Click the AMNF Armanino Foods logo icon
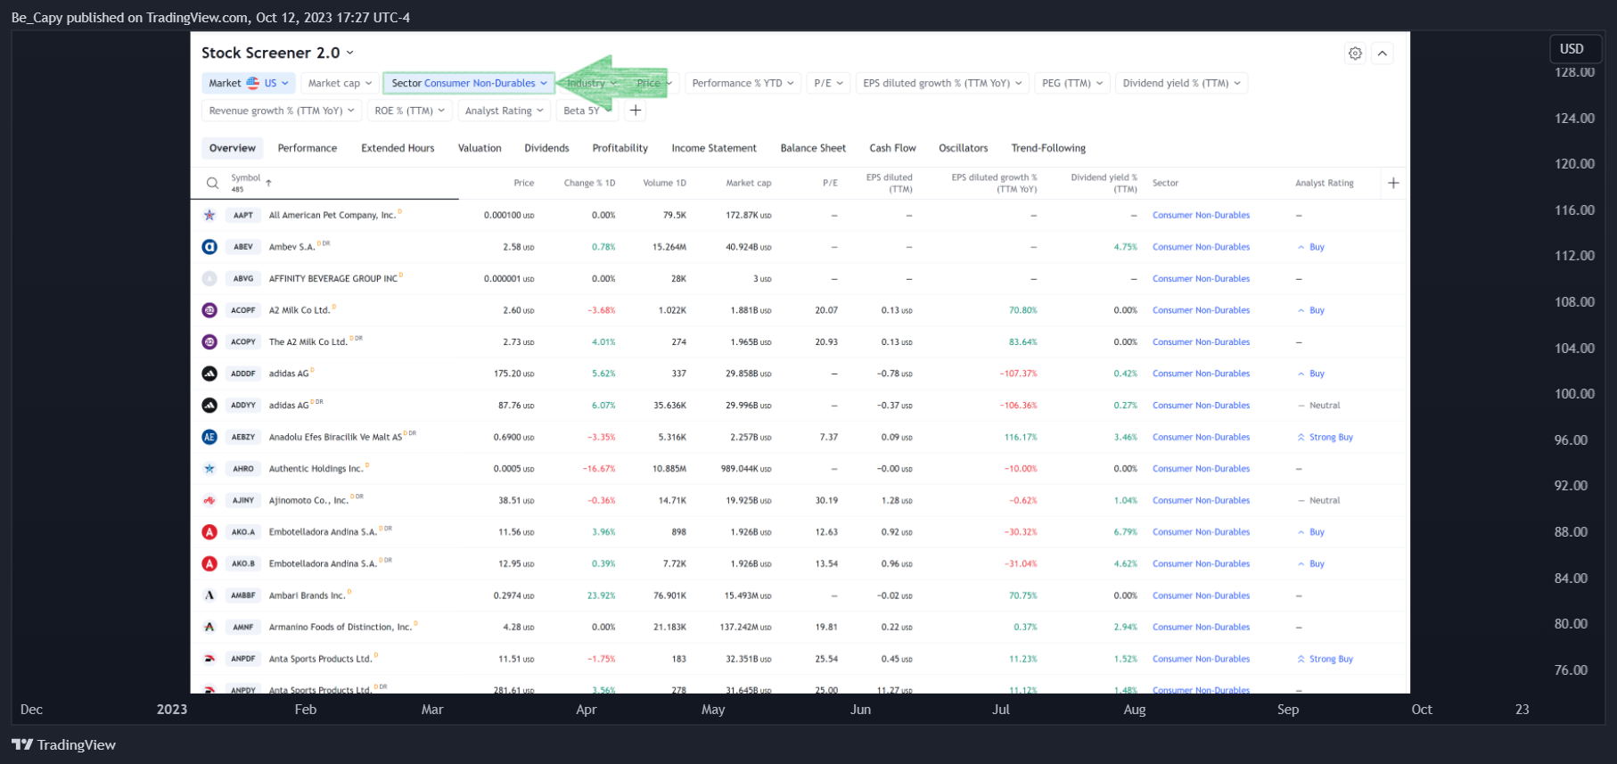The image size is (1617, 764). coord(209,627)
